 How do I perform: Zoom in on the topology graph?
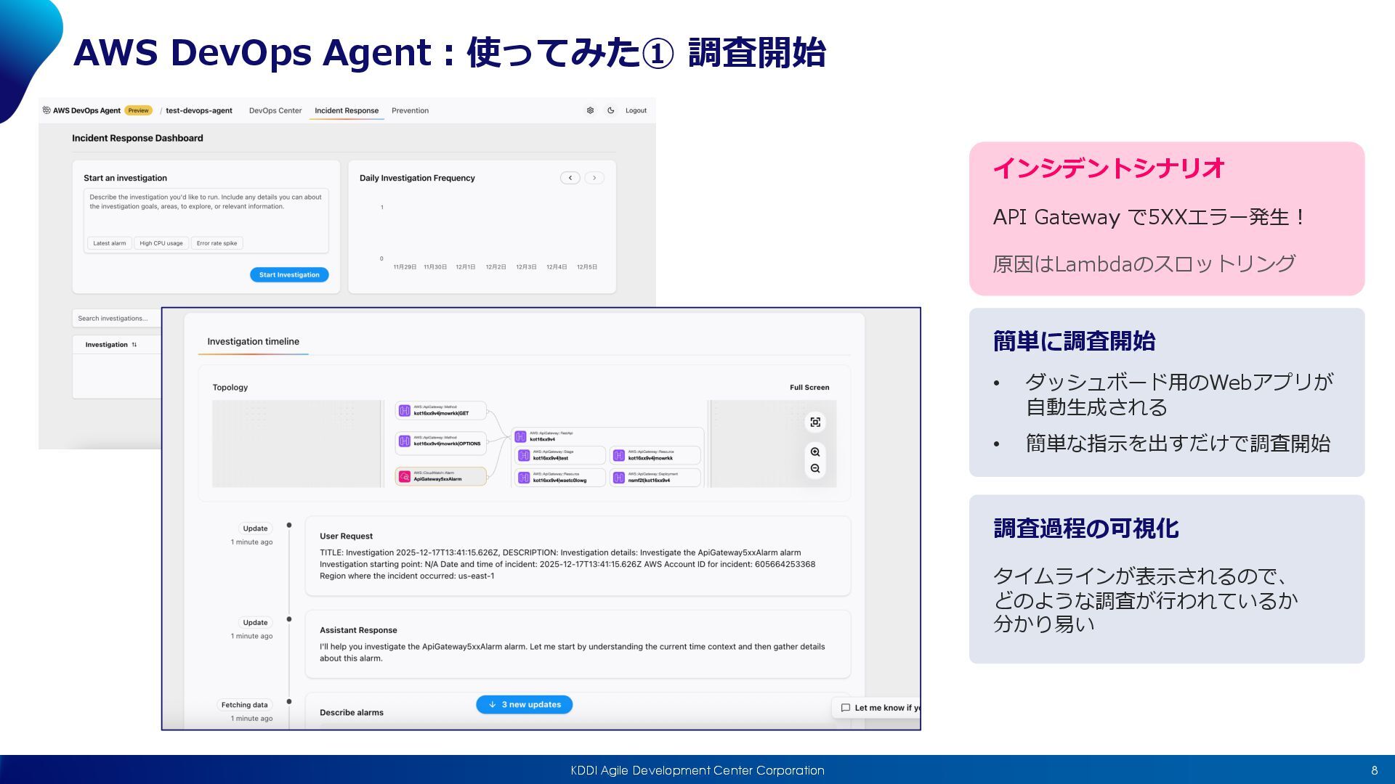coord(815,452)
